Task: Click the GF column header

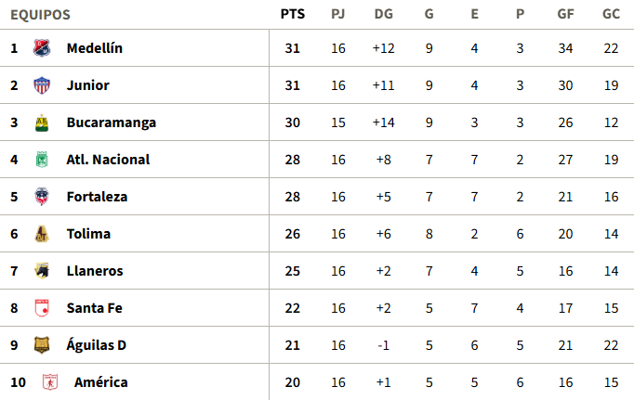Action: tap(565, 15)
